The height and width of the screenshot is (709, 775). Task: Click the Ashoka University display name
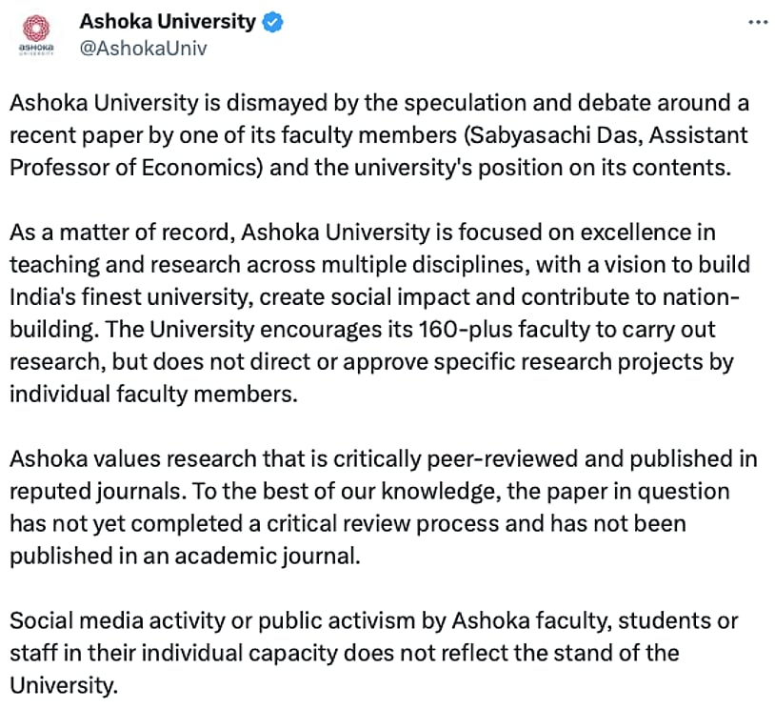pos(168,21)
